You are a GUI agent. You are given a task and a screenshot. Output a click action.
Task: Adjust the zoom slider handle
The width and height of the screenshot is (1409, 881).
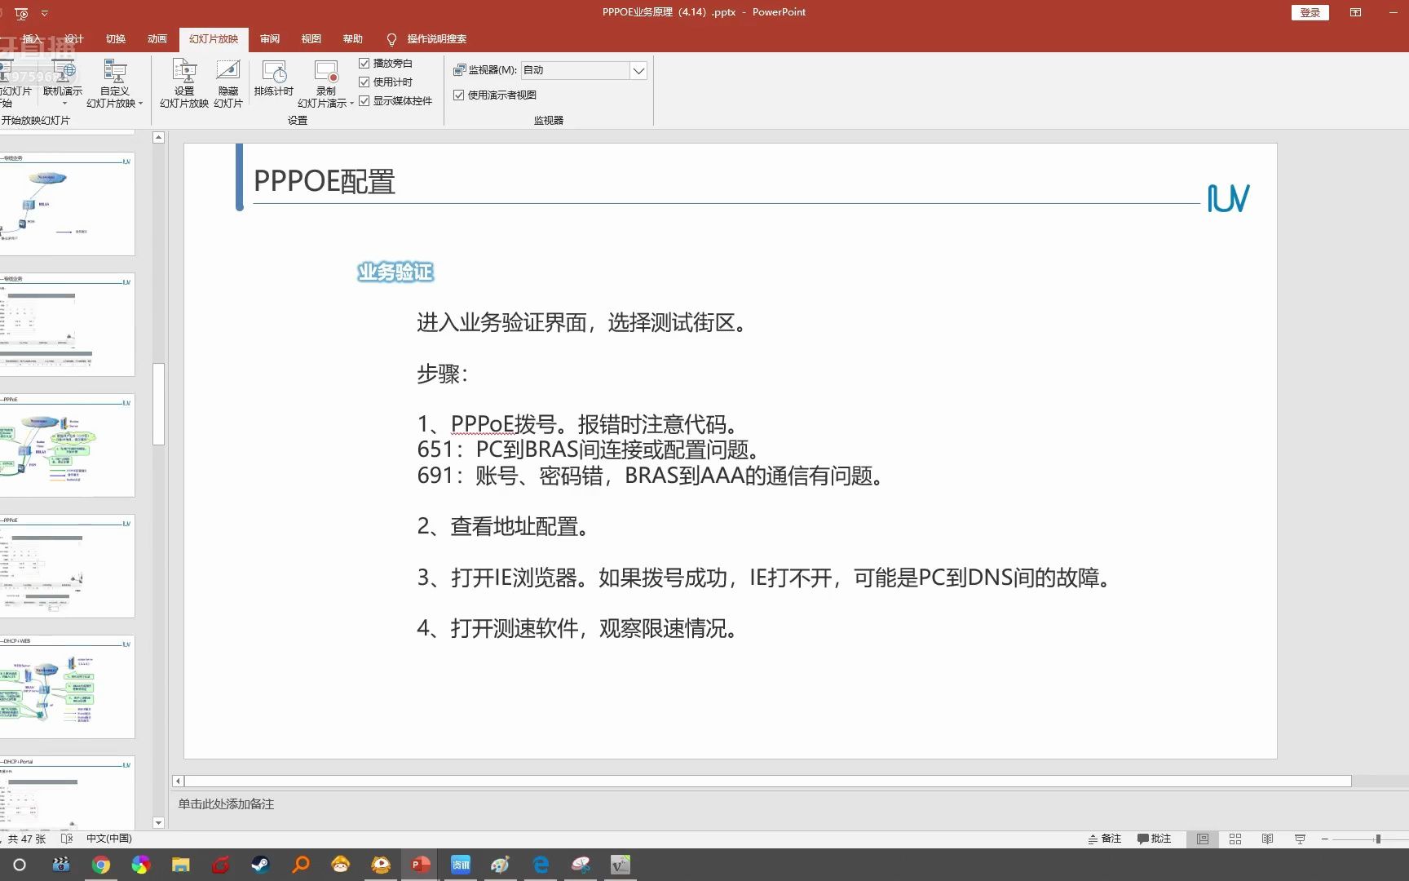pos(1378,839)
